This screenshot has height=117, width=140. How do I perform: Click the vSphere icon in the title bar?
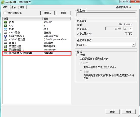coord(3,2)
